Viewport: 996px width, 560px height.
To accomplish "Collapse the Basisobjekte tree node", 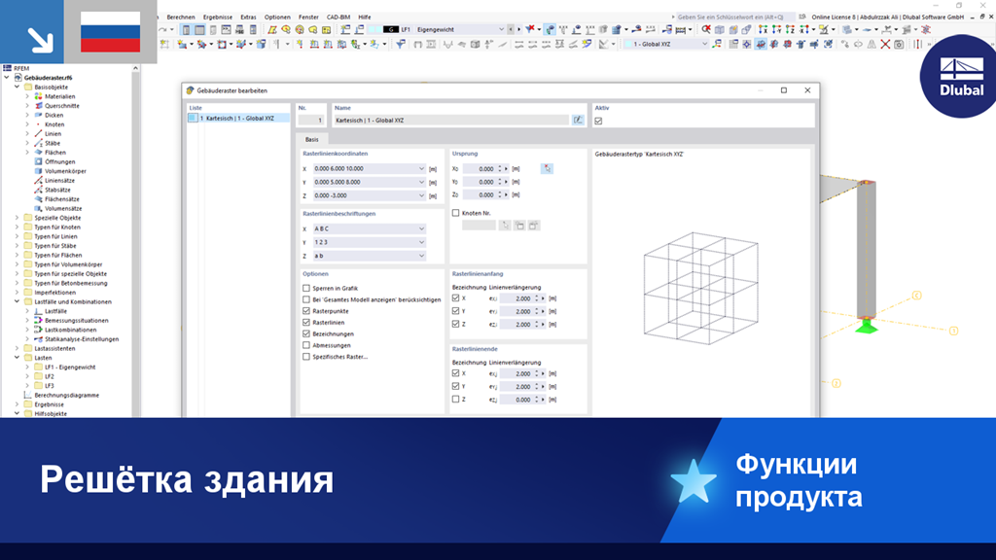I will coord(18,87).
